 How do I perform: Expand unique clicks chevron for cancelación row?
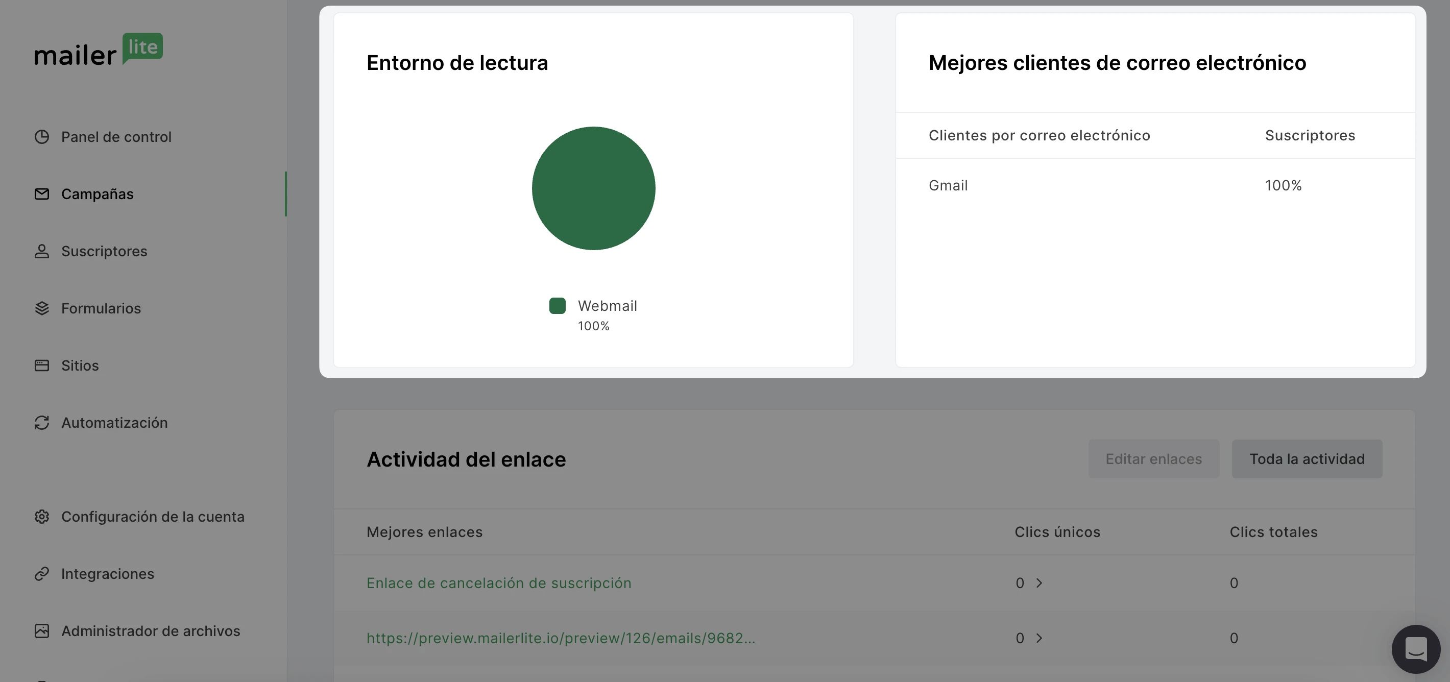[x=1039, y=583]
